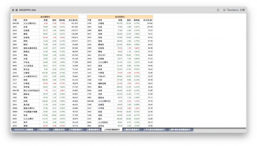Switch to the 20220701 大盤籌碼 sheet tab
The height and width of the screenshot is (146, 257).
23,130
